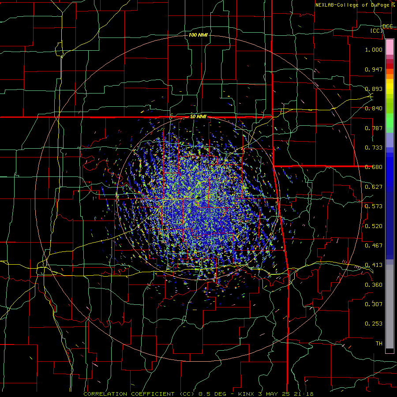This screenshot has width=397, height=397.
Task: Select the 0.573 scale value
Action: 374,206
